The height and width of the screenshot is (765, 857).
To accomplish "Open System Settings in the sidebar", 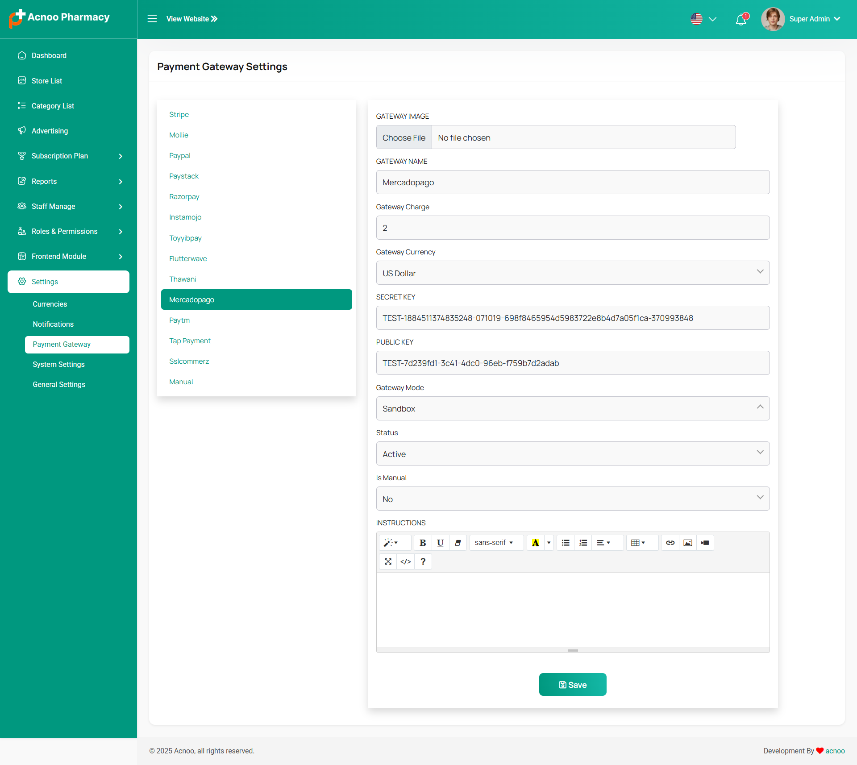I will (58, 364).
